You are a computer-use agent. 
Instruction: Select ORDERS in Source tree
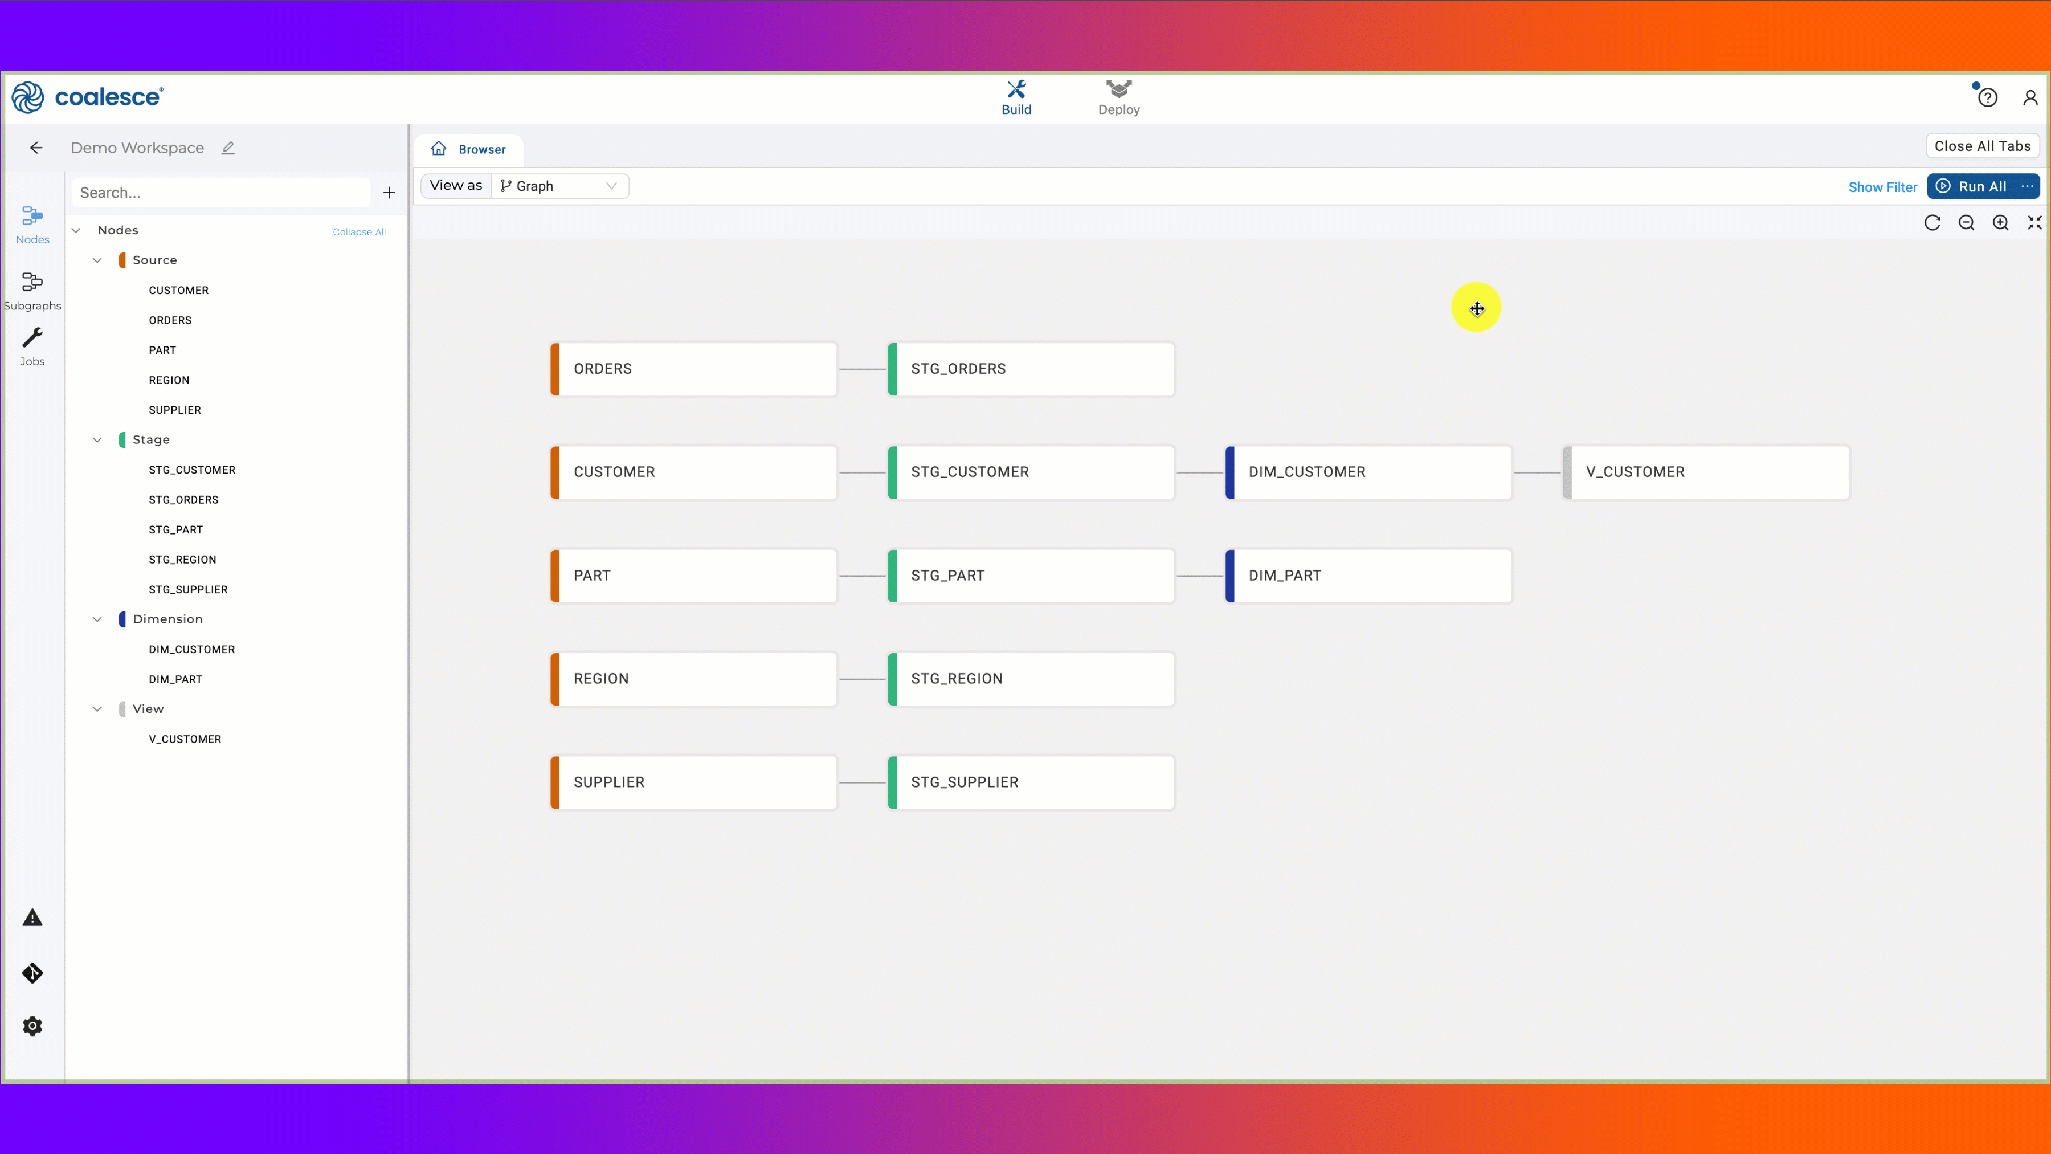coord(170,320)
